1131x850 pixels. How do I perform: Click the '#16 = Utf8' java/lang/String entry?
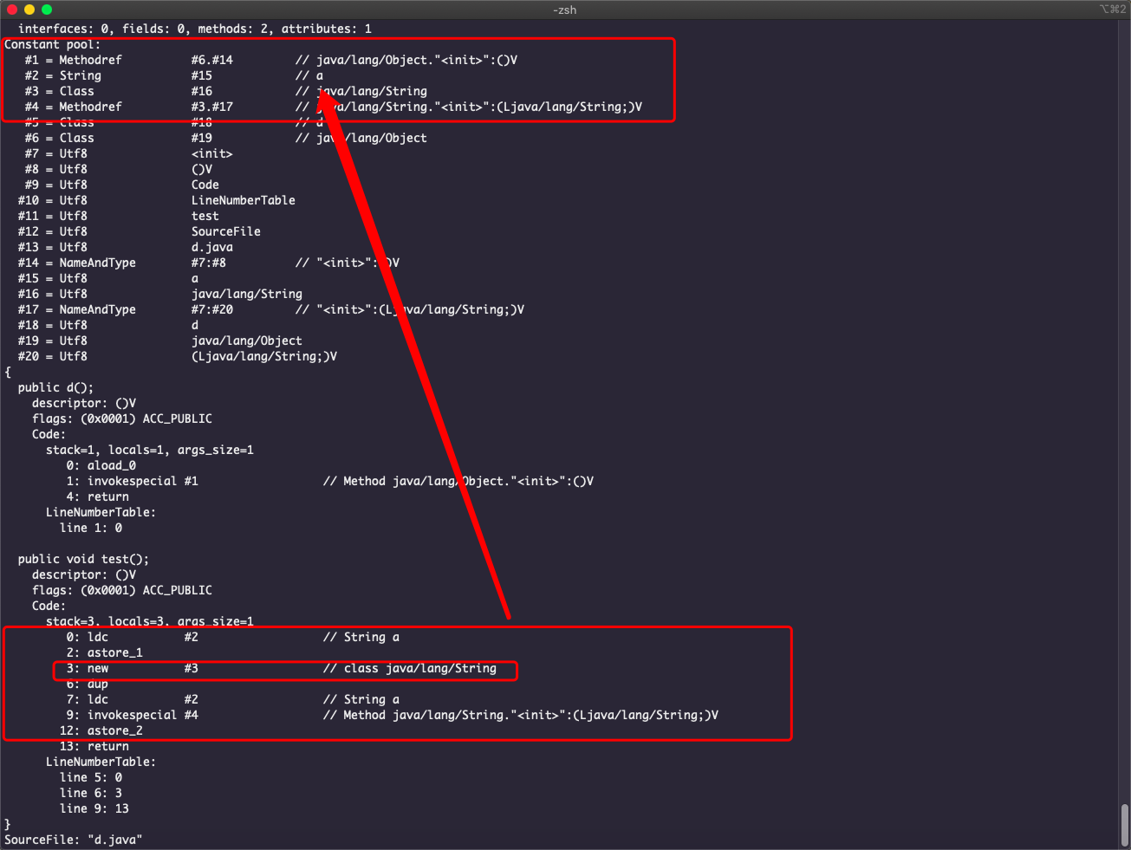coord(160,294)
